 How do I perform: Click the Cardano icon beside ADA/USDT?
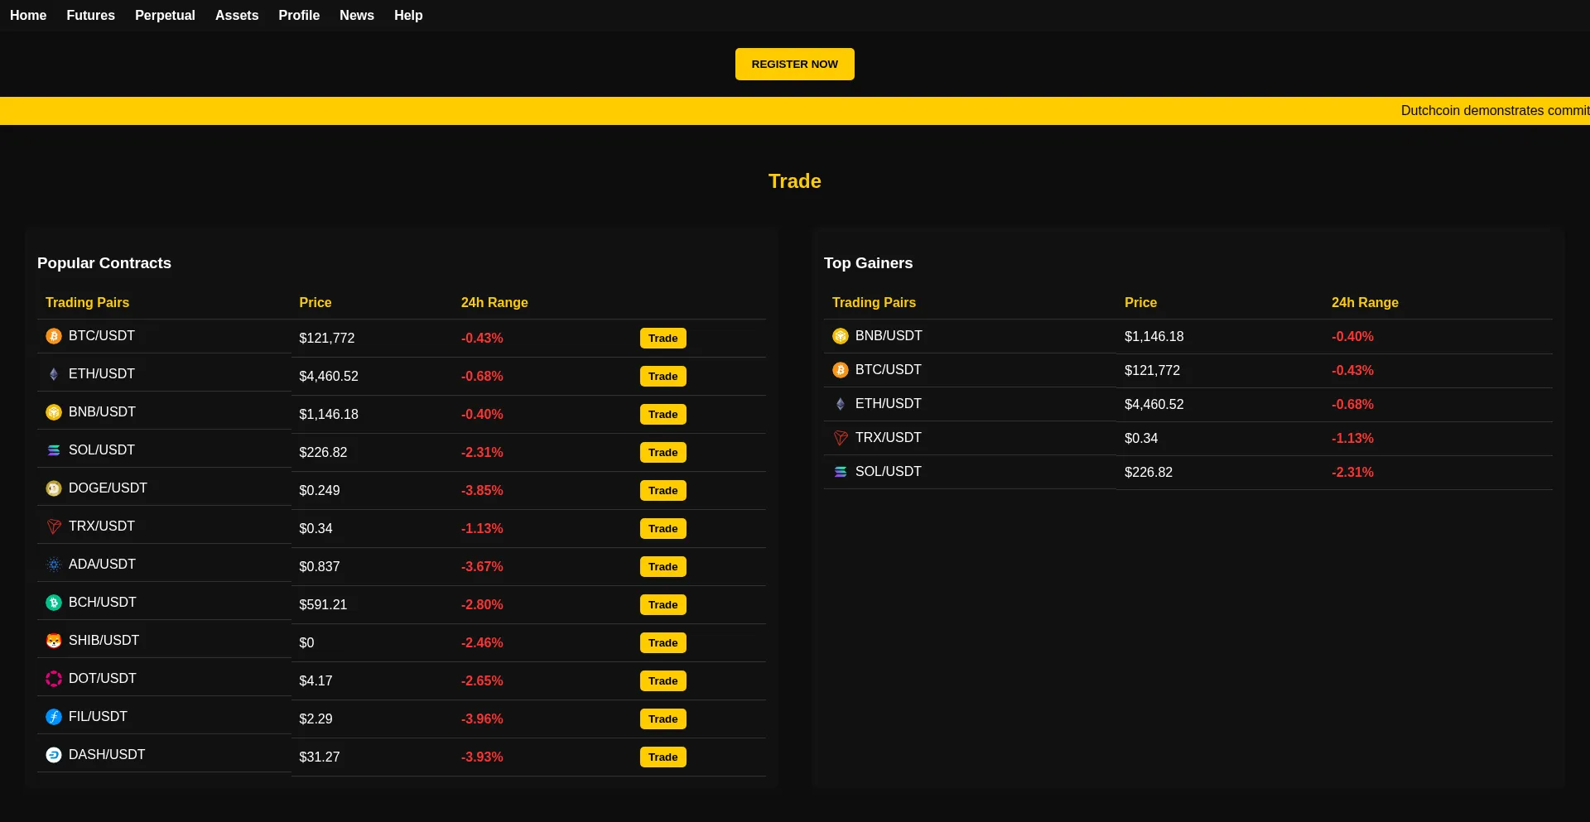click(x=54, y=565)
